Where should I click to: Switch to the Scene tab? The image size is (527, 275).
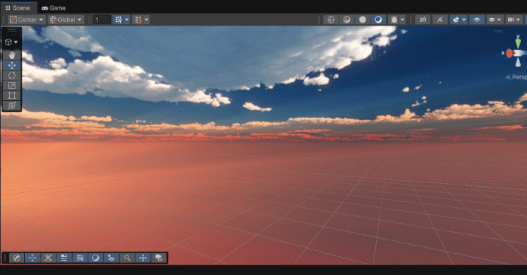(x=17, y=8)
